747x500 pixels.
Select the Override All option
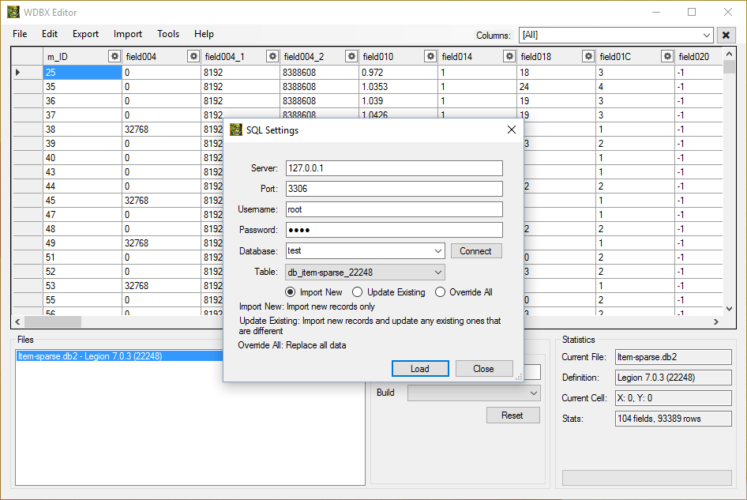[440, 291]
